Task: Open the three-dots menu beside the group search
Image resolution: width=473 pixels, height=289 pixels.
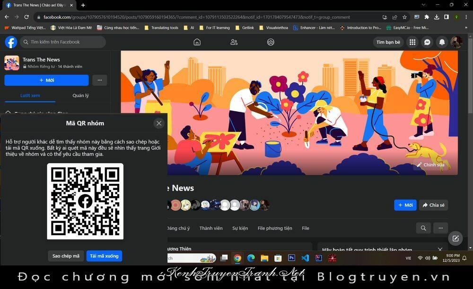Action: click(440, 228)
